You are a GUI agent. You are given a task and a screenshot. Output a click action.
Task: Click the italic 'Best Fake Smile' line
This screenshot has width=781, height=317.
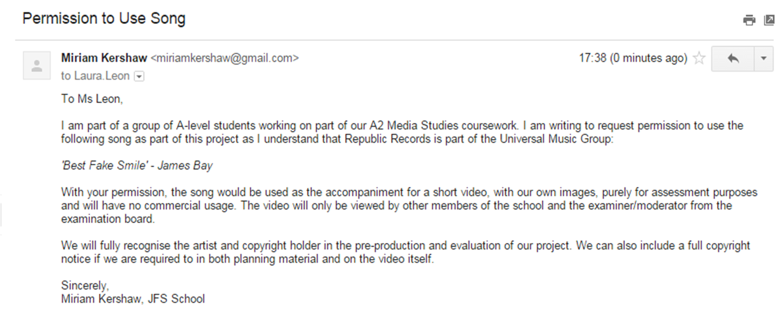[137, 166]
